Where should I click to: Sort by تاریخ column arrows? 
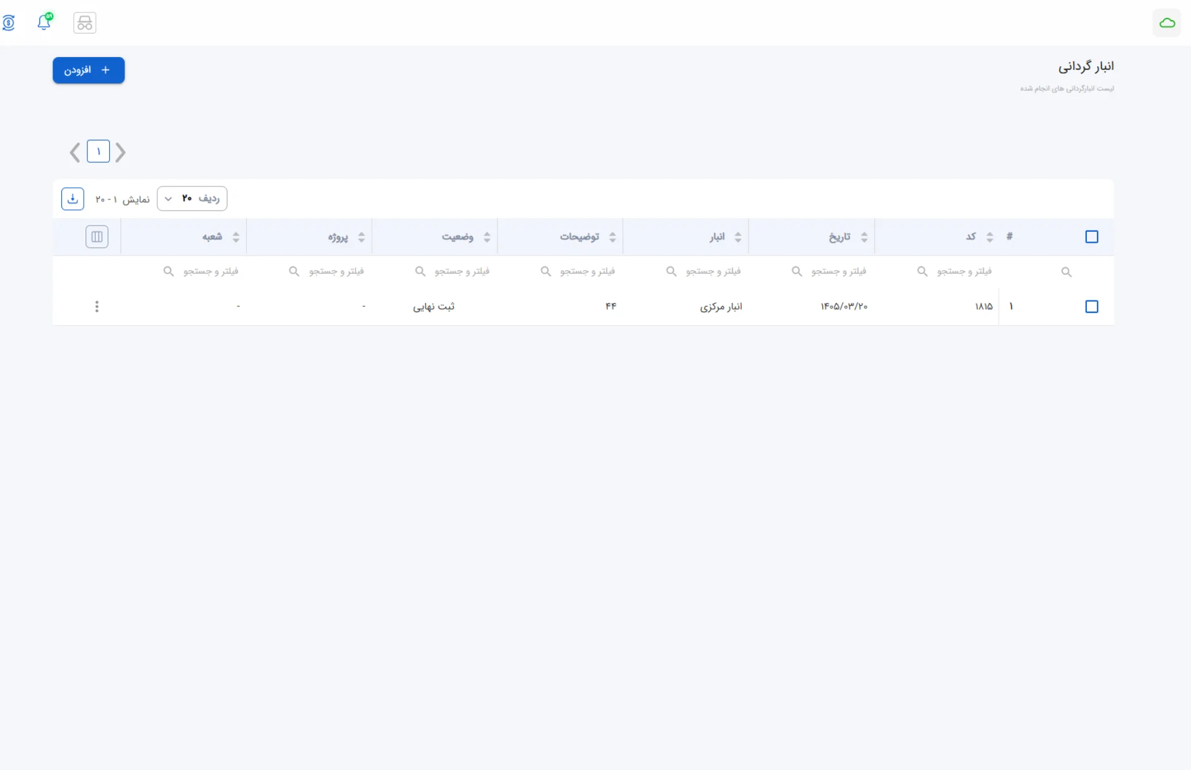pos(864,237)
